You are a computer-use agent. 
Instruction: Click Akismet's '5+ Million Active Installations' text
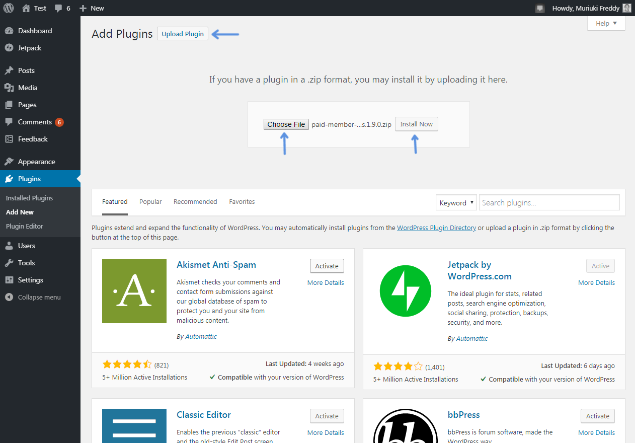click(x=144, y=377)
